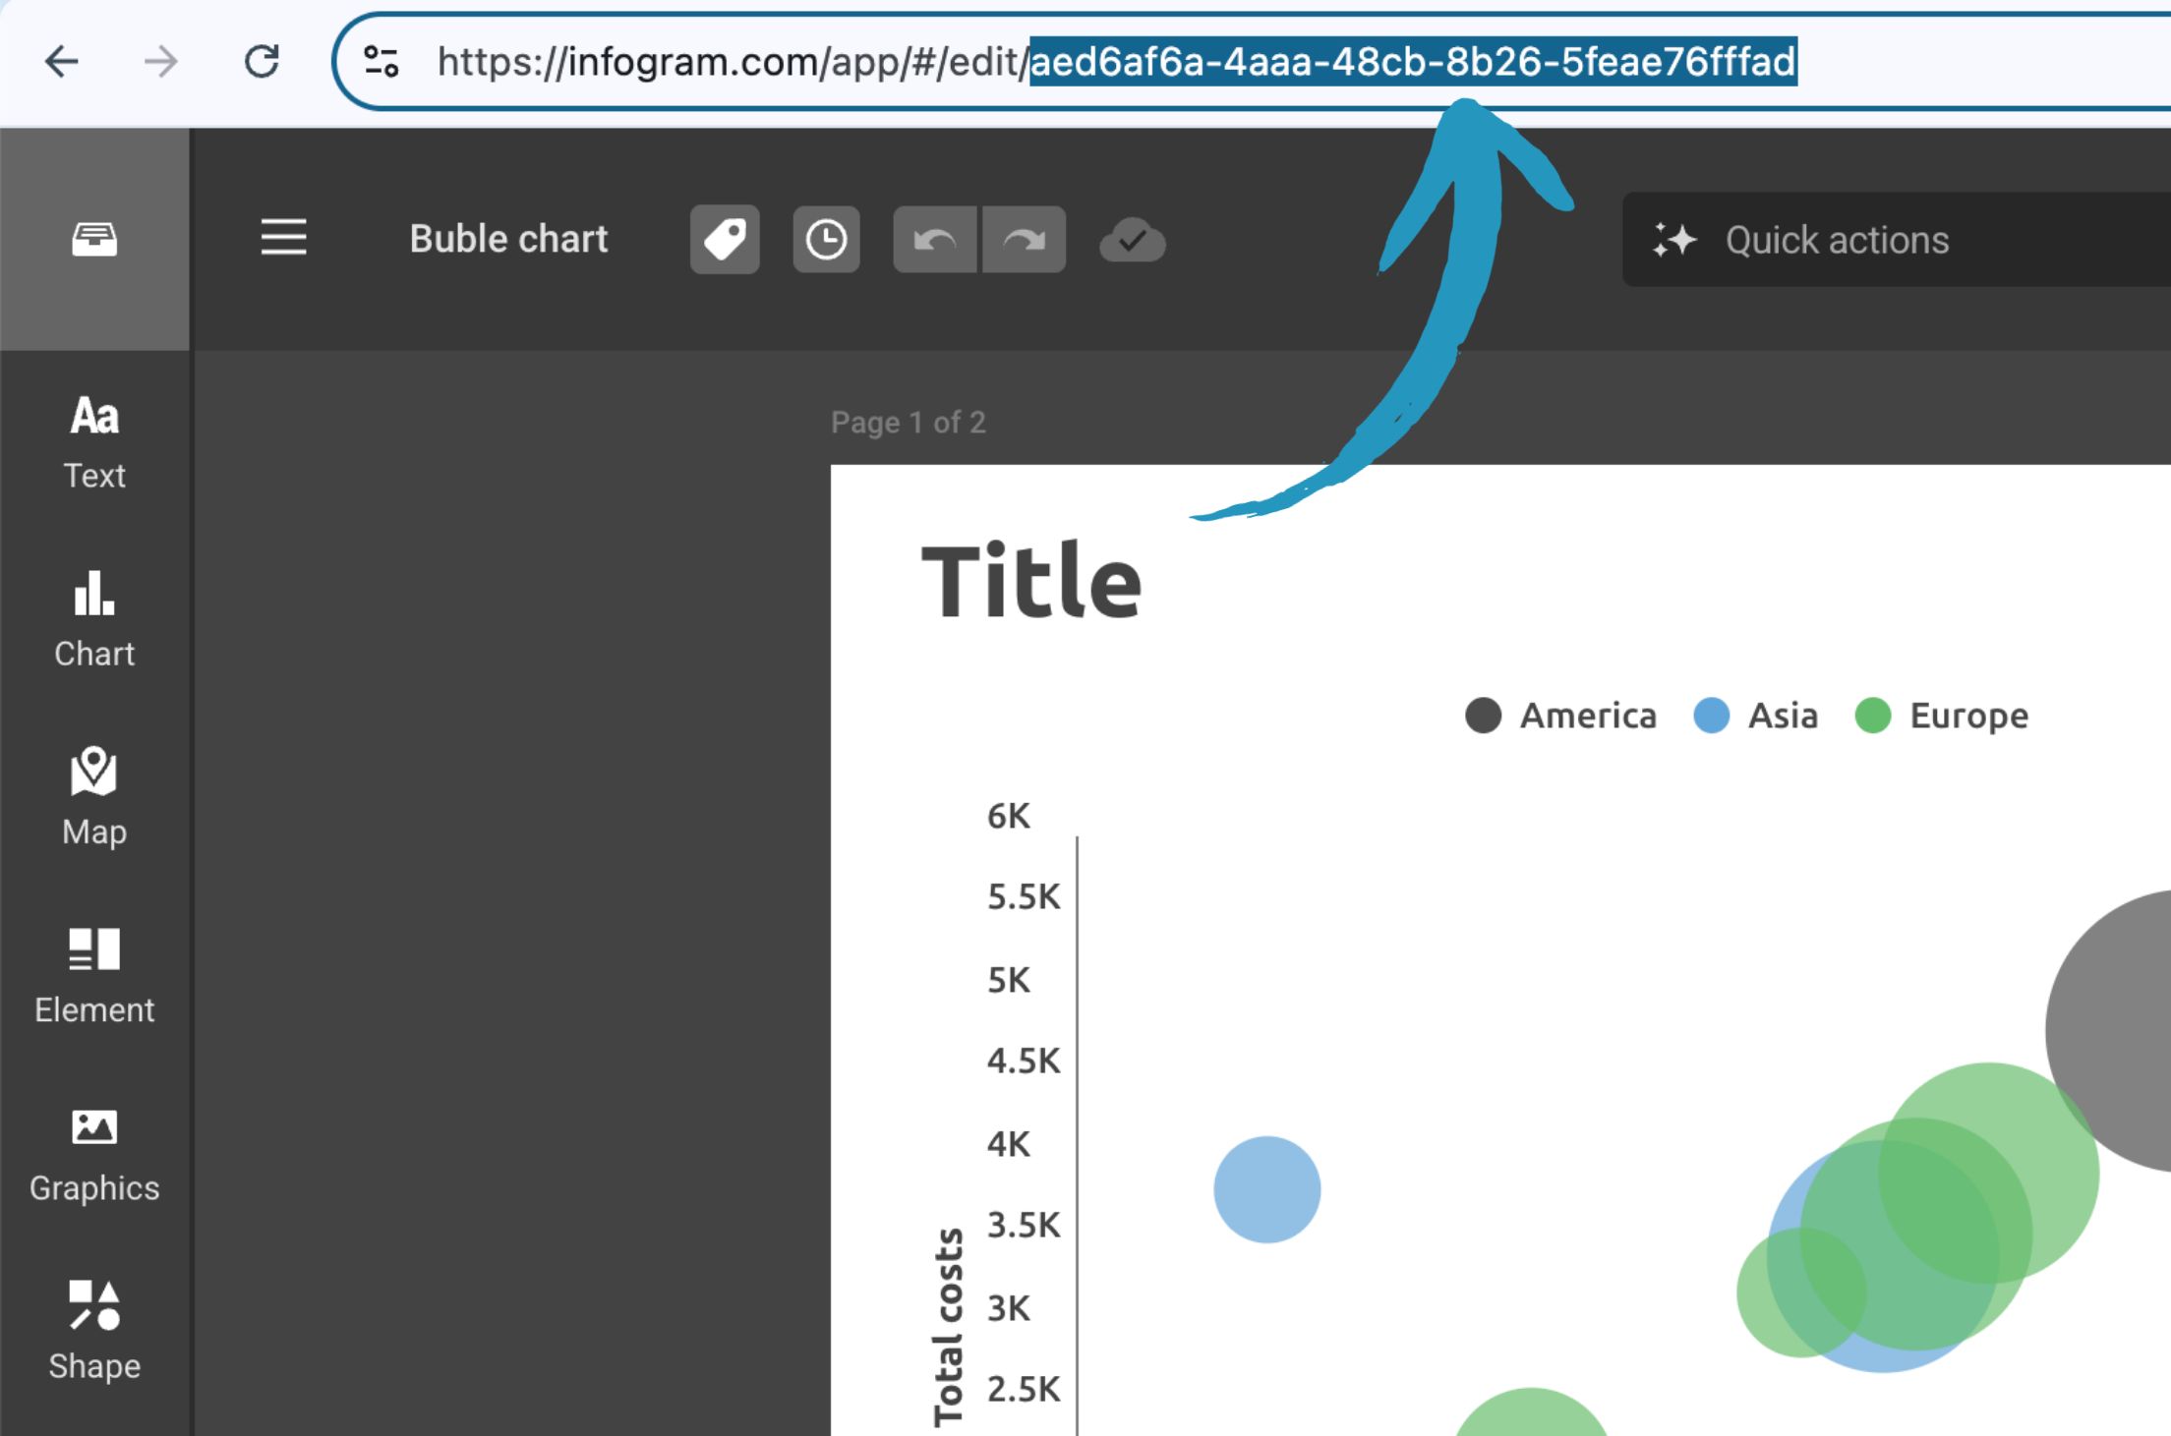Open the projects library icon top-left
The height and width of the screenshot is (1436, 2171).
pyautogui.click(x=93, y=239)
